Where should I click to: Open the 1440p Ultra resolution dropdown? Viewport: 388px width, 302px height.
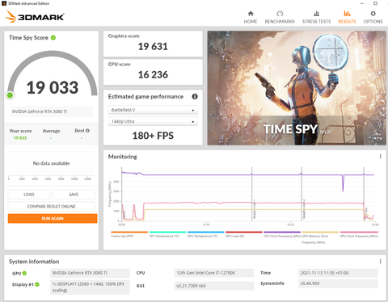tap(153, 121)
